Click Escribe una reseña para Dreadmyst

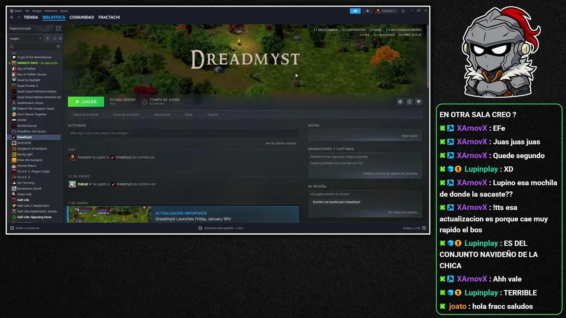click(337, 202)
